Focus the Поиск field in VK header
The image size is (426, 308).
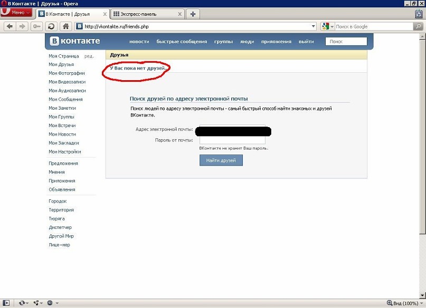(x=346, y=42)
